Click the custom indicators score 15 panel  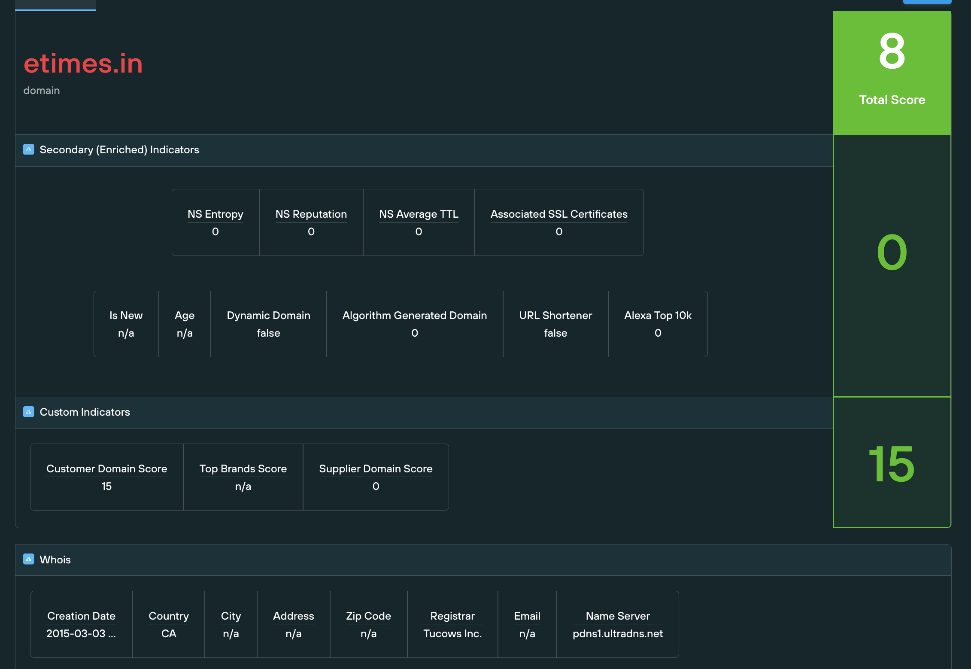click(x=892, y=462)
